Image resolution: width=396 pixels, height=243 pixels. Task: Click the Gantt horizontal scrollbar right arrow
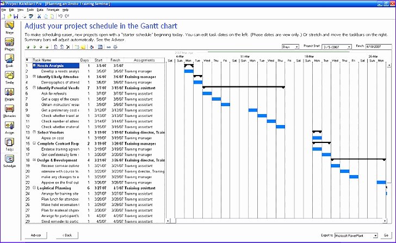pyautogui.click(x=385, y=221)
